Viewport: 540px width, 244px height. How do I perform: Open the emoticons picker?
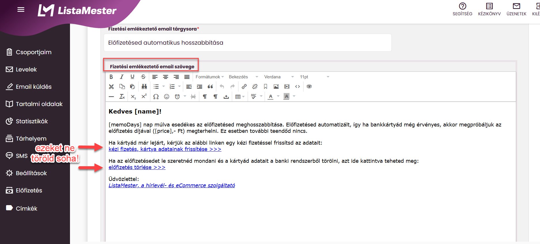click(x=166, y=97)
